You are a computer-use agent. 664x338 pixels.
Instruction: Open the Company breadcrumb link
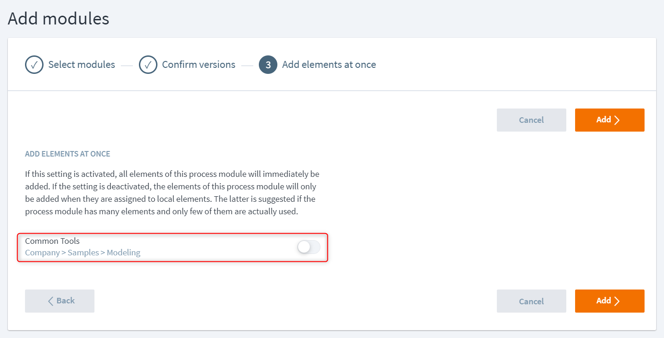pos(42,253)
